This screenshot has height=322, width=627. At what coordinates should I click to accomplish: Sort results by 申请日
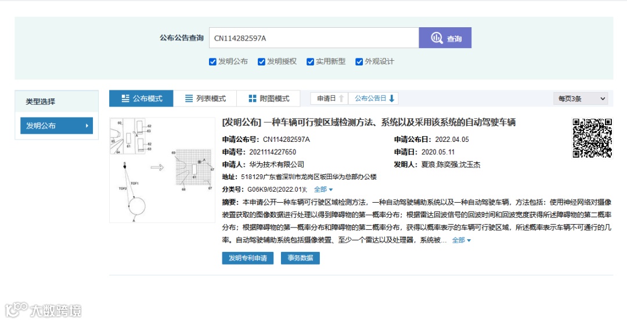tap(330, 98)
